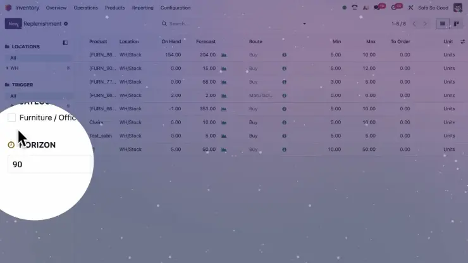This screenshot has height=263, width=468.
Task: Collapse the left filter side panel
Action: [65, 42]
